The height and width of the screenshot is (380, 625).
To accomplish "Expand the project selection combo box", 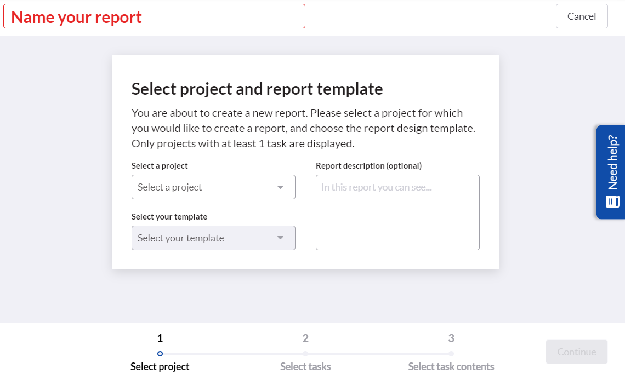I will point(213,187).
